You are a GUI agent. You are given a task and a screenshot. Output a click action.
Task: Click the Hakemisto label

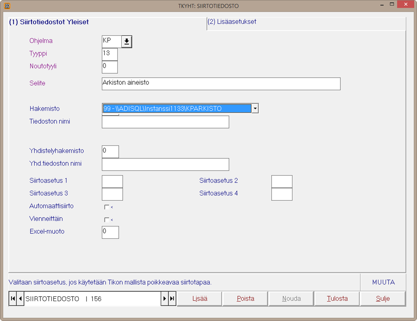click(x=44, y=108)
